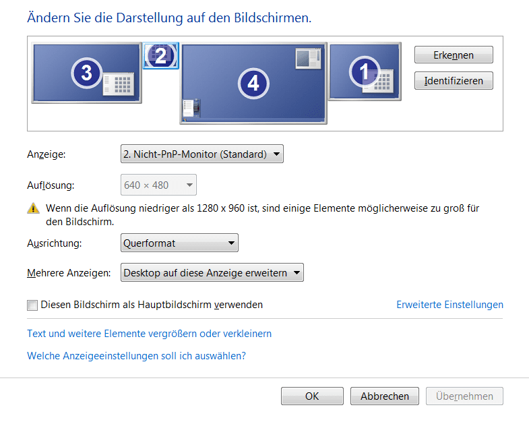The width and height of the screenshot is (529, 422).
Task: Open Erweiterte Einstellungen link
Action: (449, 305)
